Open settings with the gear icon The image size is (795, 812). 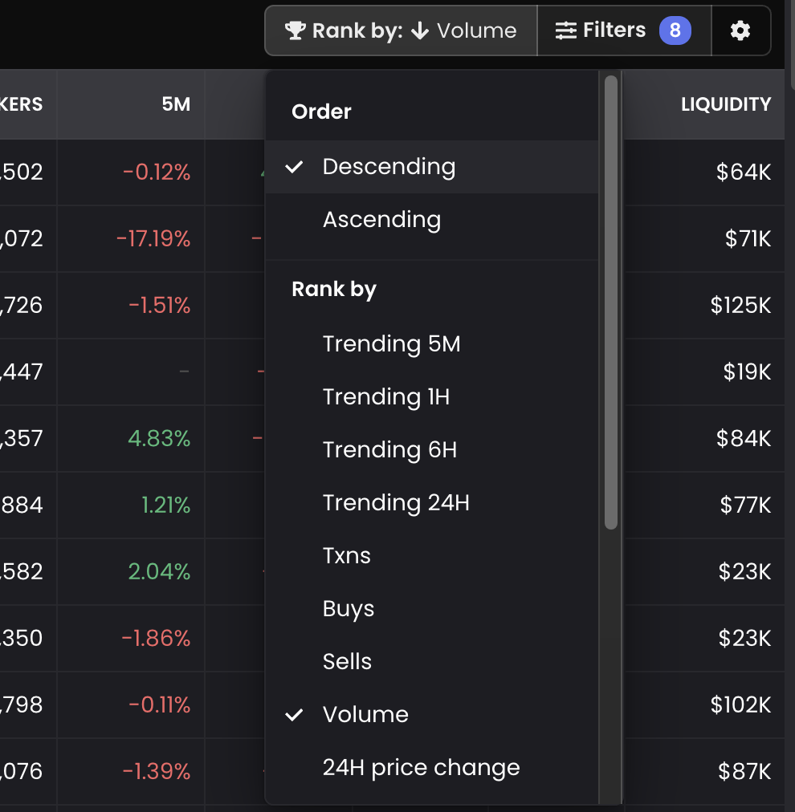point(740,31)
